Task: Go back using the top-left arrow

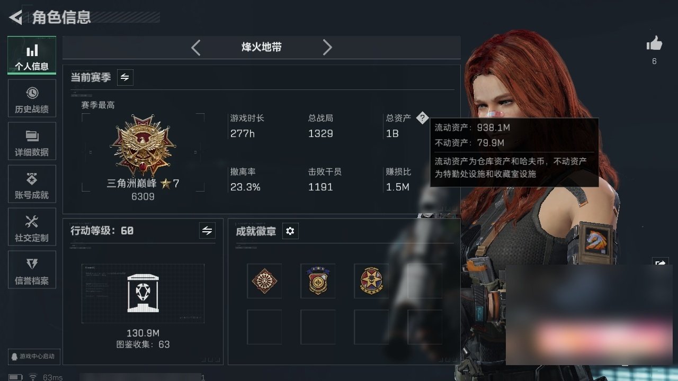Action: [15, 17]
